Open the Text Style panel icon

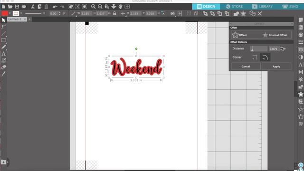pyautogui.click(x=301, y=65)
